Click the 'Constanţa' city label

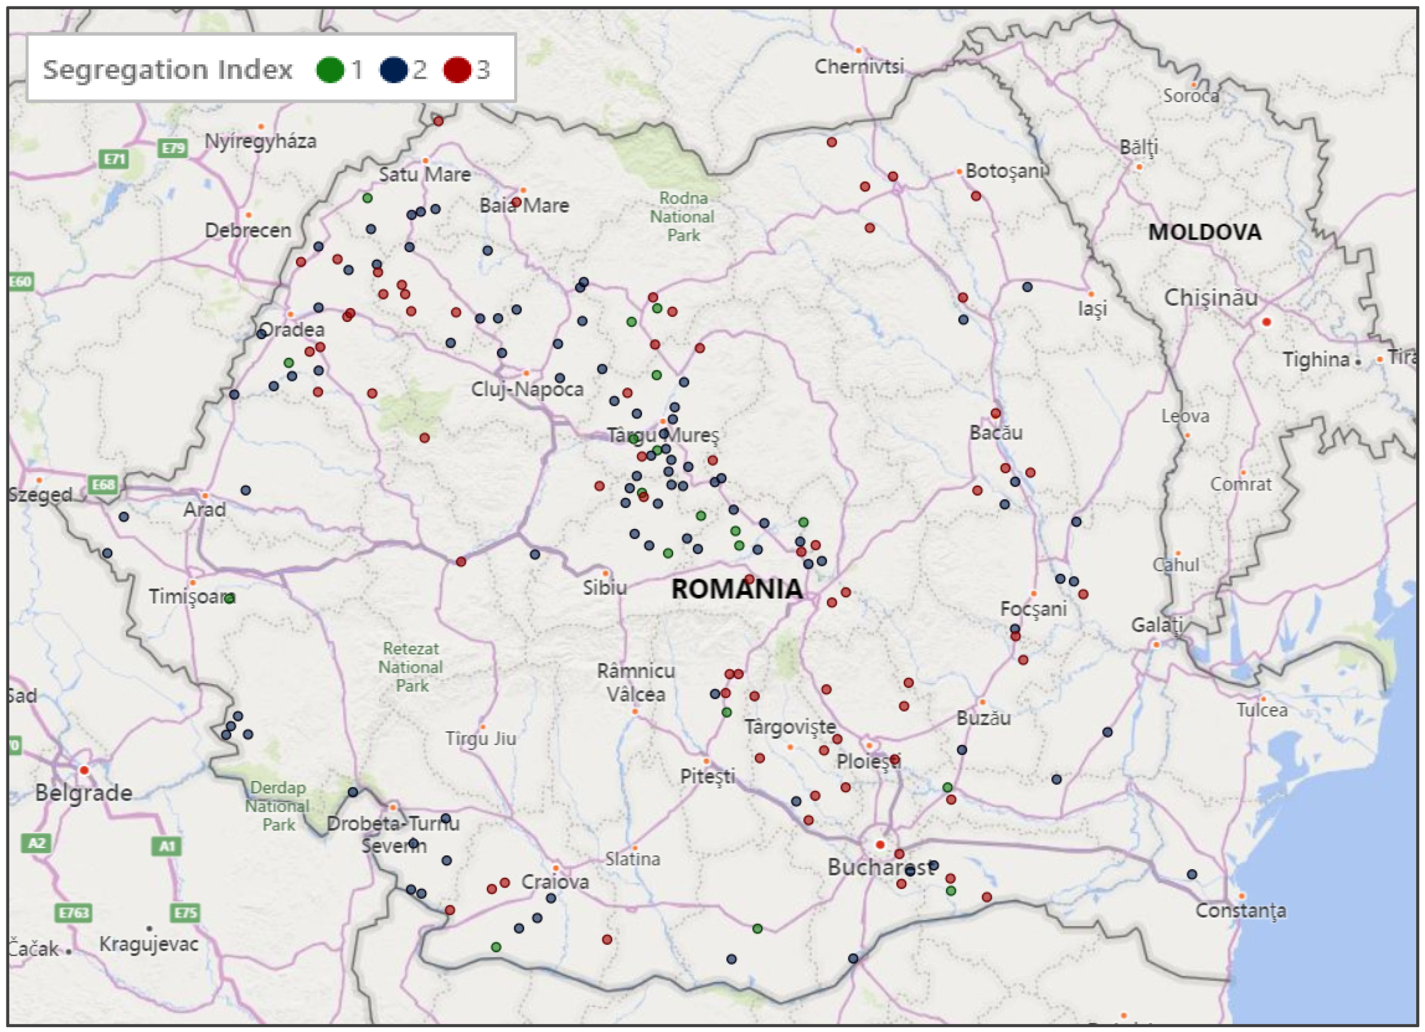click(x=1240, y=910)
